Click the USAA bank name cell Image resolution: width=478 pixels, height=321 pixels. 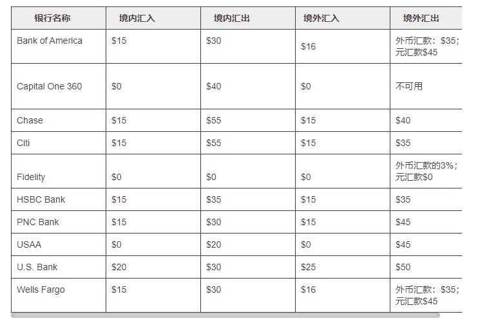click(x=59, y=244)
